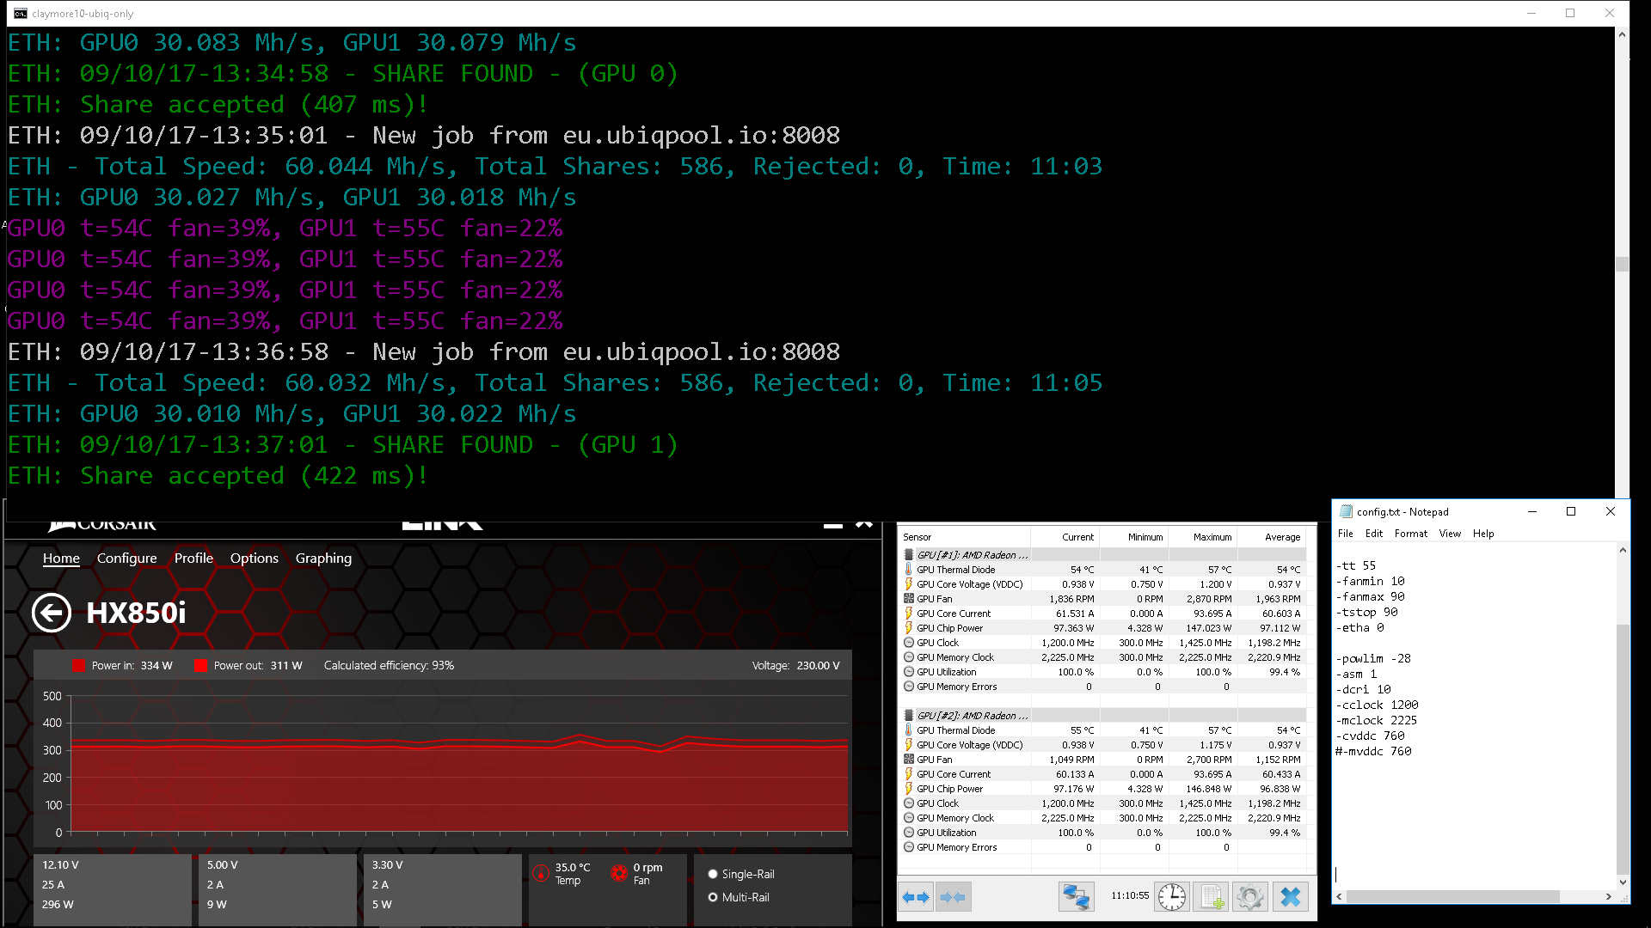Start logging with the sheet-plus icon

1211,897
